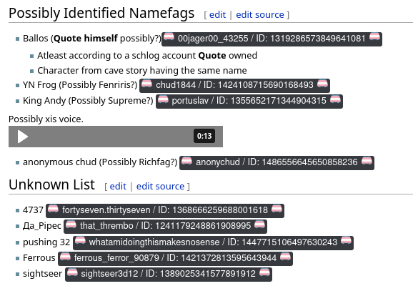Select the text '00jager00_43255 / ID: 1319286573849641081'

272,39
